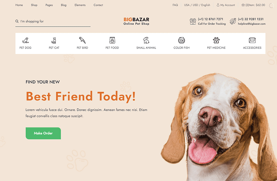Click the search magnifier icon
This screenshot has width=277, height=181.
(x=17, y=21)
